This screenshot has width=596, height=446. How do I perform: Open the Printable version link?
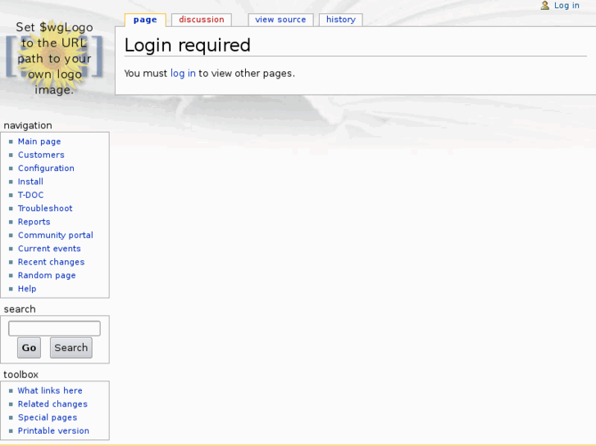point(53,430)
